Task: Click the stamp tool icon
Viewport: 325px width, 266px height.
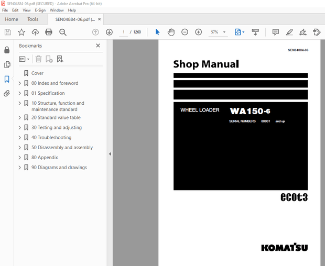Action: [x=317, y=32]
